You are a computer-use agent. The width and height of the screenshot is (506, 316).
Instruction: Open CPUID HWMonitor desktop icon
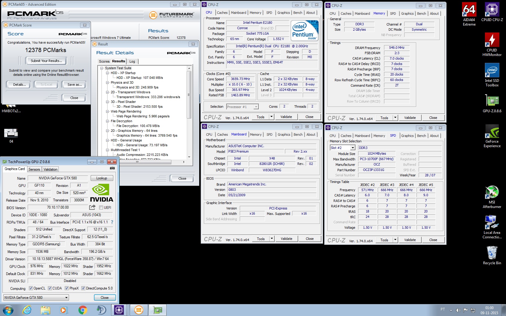(x=492, y=44)
